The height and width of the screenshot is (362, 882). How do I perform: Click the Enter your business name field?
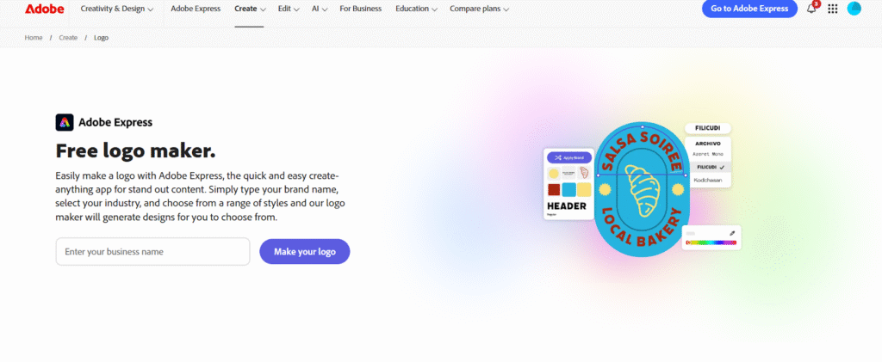[152, 252]
